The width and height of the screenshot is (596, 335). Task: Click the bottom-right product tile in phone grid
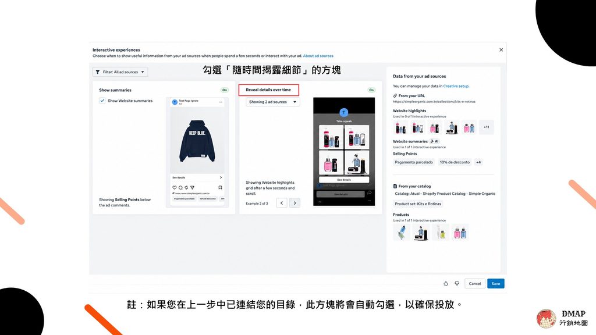pyautogui.click(x=357, y=162)
